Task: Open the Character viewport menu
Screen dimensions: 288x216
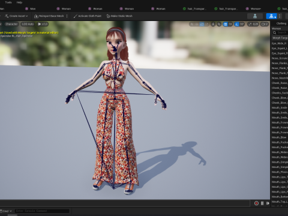Action: 11,24
